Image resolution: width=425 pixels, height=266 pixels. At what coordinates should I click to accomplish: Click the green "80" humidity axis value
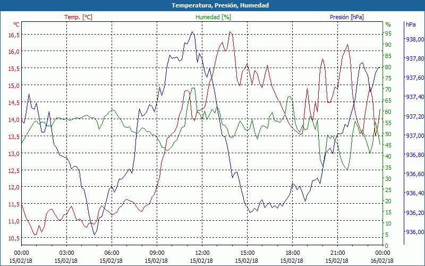pos(388,67)
